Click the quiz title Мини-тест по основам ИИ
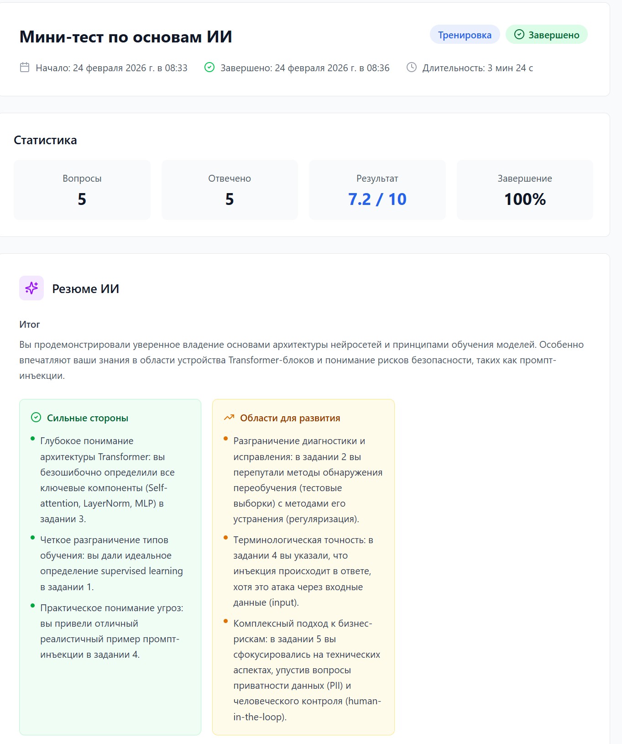 point(125,36)
